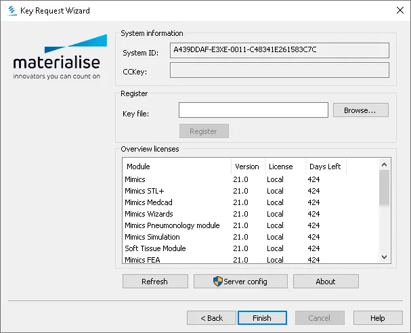Click the license list scroll up arrow

click(x=385, y=164)
